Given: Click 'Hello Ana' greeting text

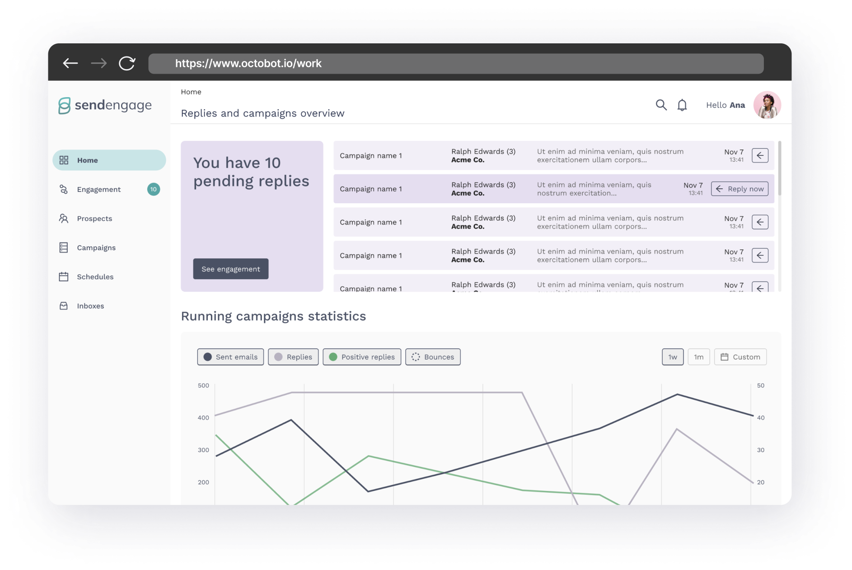Looking at the screenshot, I should tap(726, 105).
